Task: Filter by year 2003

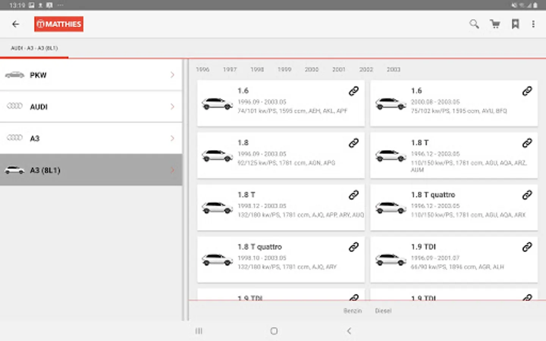Action: pos(394,70)
